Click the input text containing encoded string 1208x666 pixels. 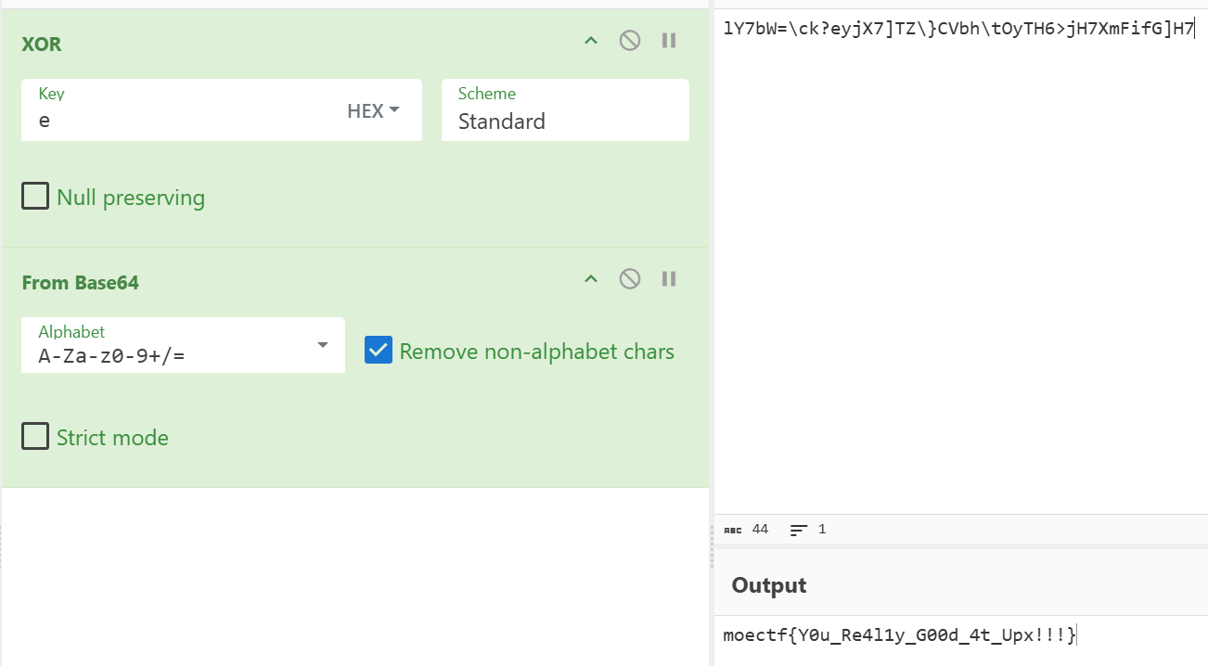click(x=957, y=29)
